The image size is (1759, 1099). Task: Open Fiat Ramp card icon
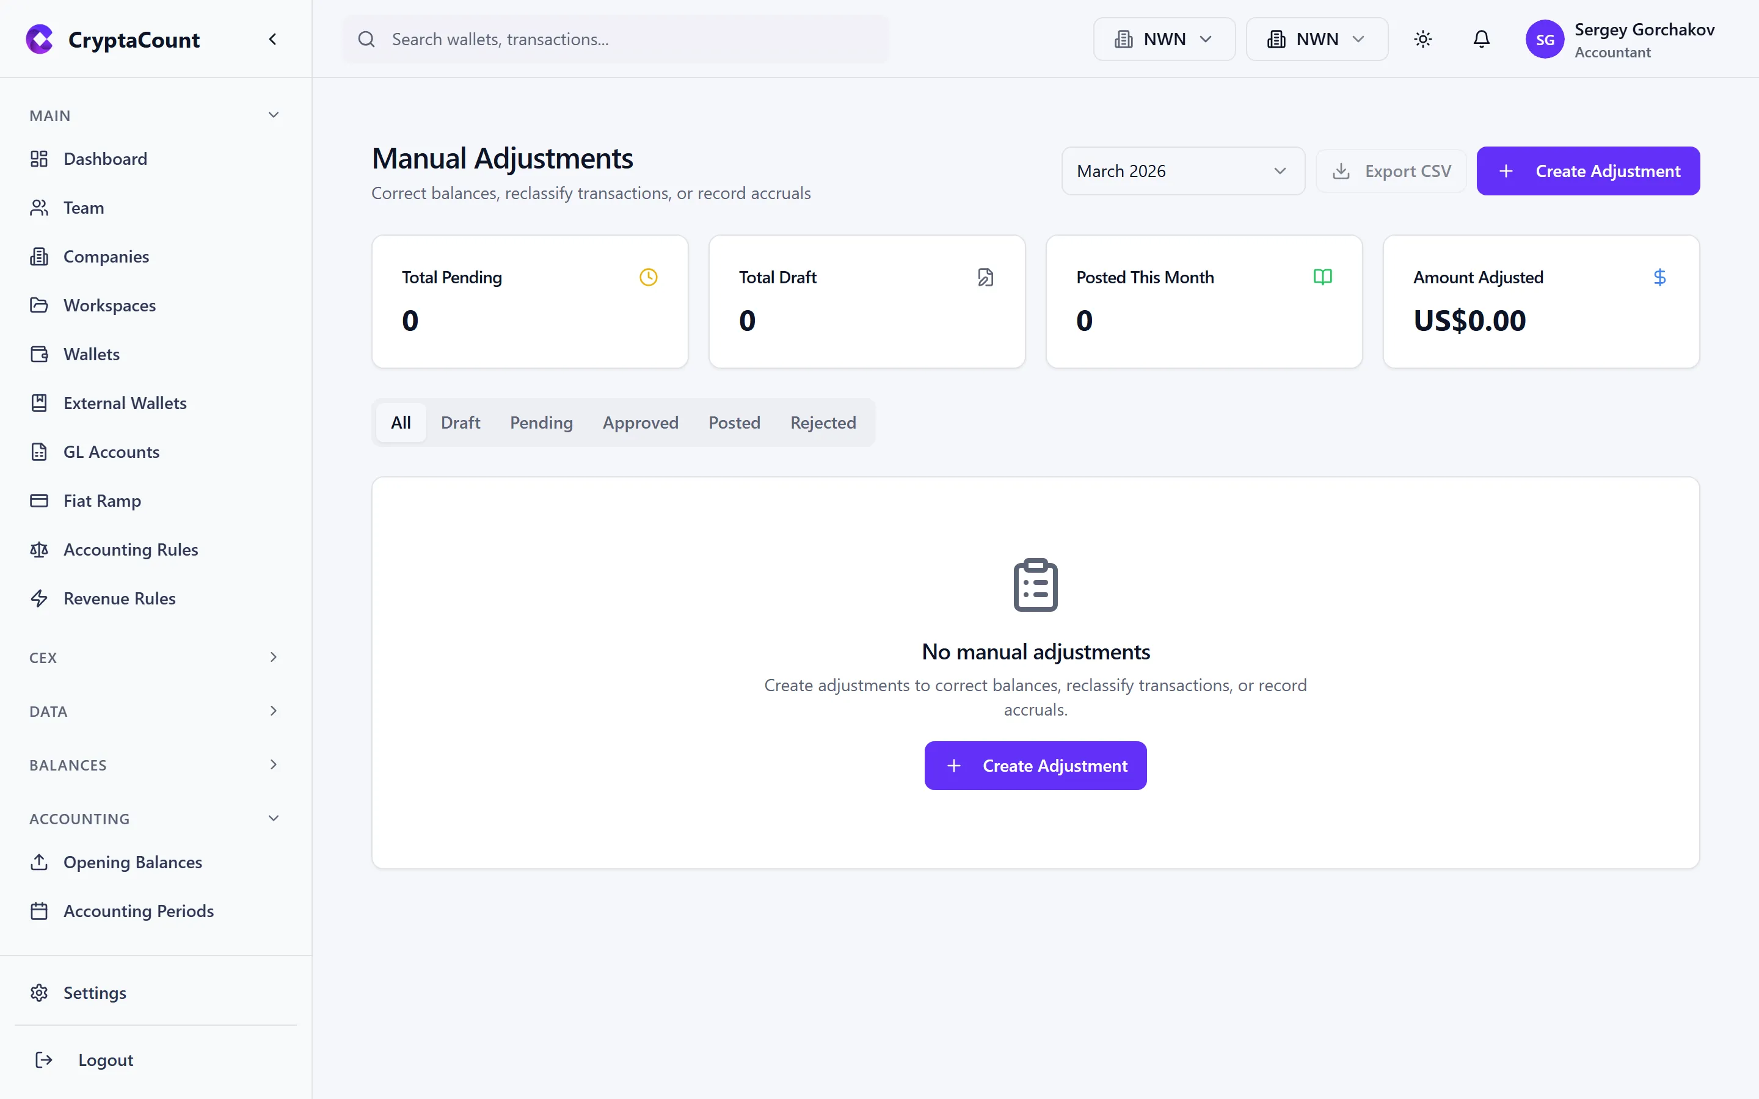[x=39, y=501]
